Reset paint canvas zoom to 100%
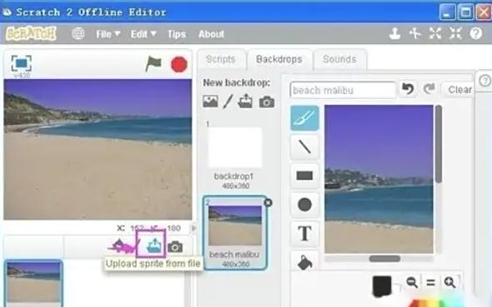492x307 pixels. point(431,283)
